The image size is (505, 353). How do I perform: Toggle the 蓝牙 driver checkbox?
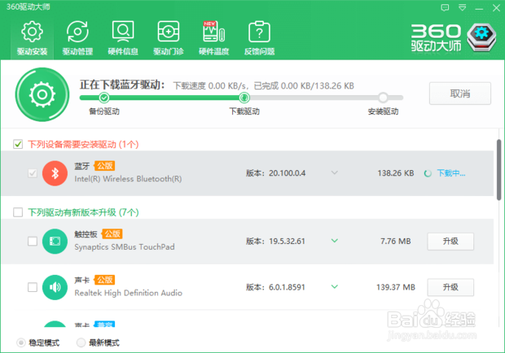[33, 173]
